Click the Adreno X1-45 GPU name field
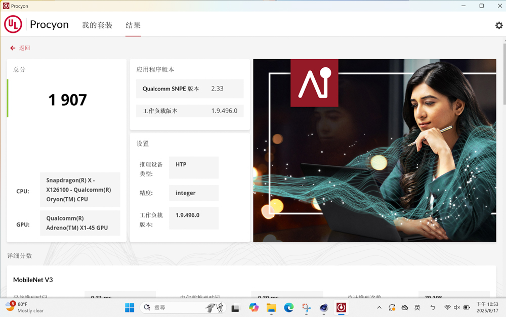 click(80, 223)
